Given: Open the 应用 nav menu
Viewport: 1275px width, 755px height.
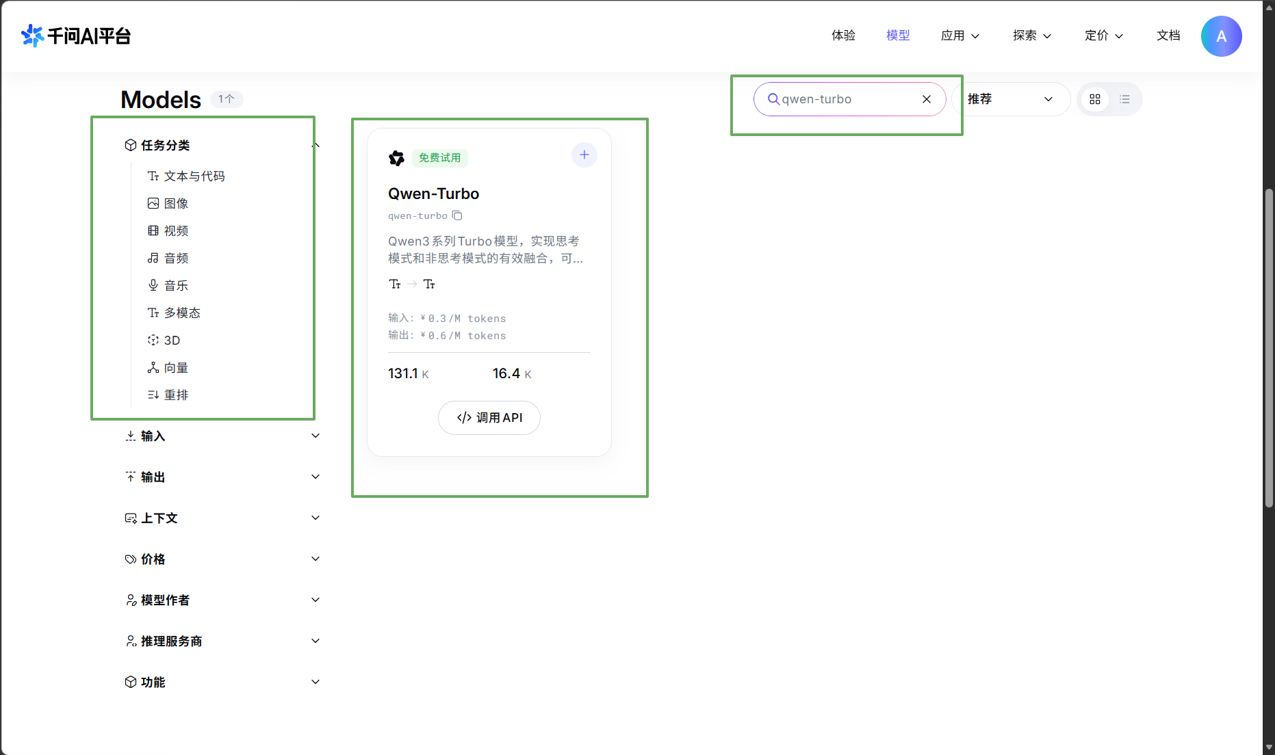Looking at the screenshot, I should pos(960,36).
